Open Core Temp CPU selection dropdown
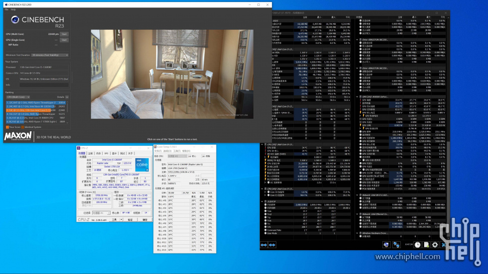The height and width of the screenshot is (274, 488). 177,156
